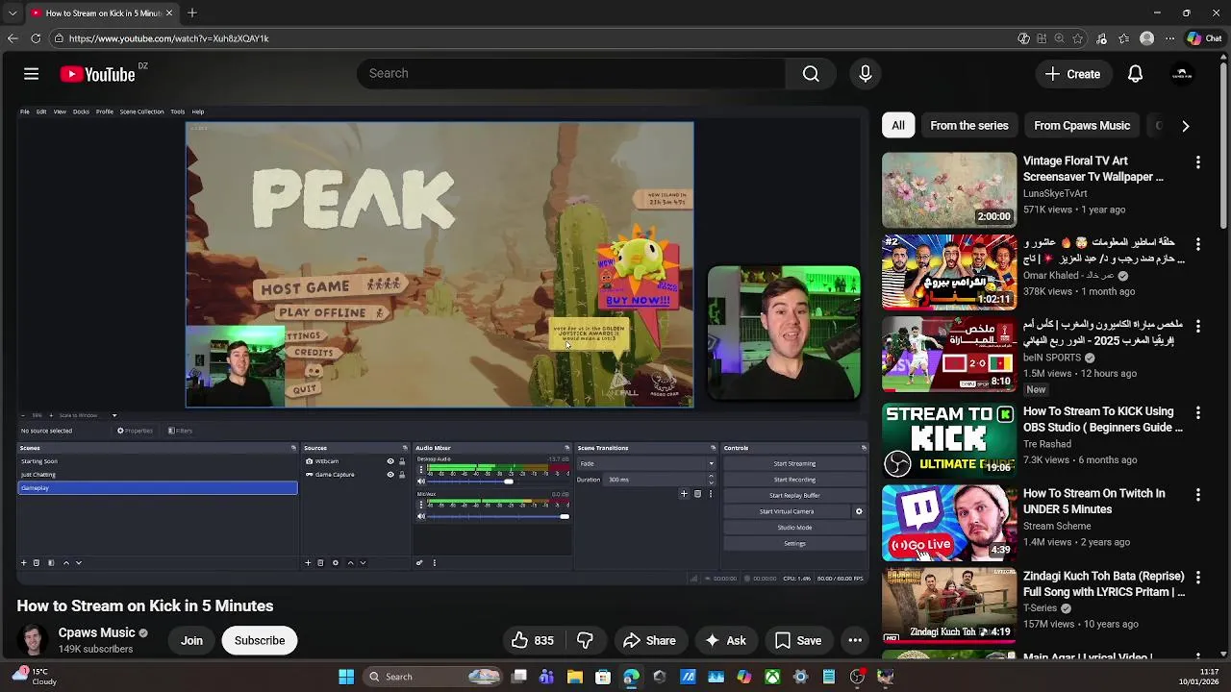
Task: Open File Explorer from the taskbar
Action: [574, 677]
